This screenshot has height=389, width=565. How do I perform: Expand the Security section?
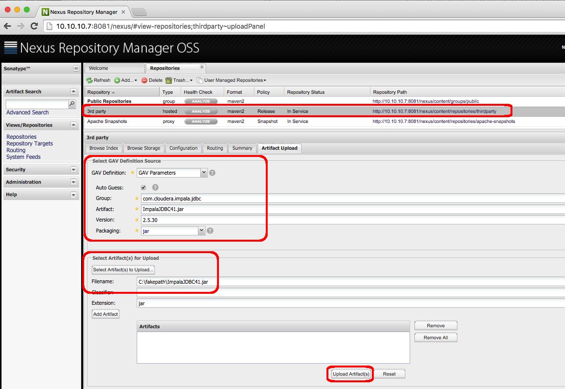point(74,169)
